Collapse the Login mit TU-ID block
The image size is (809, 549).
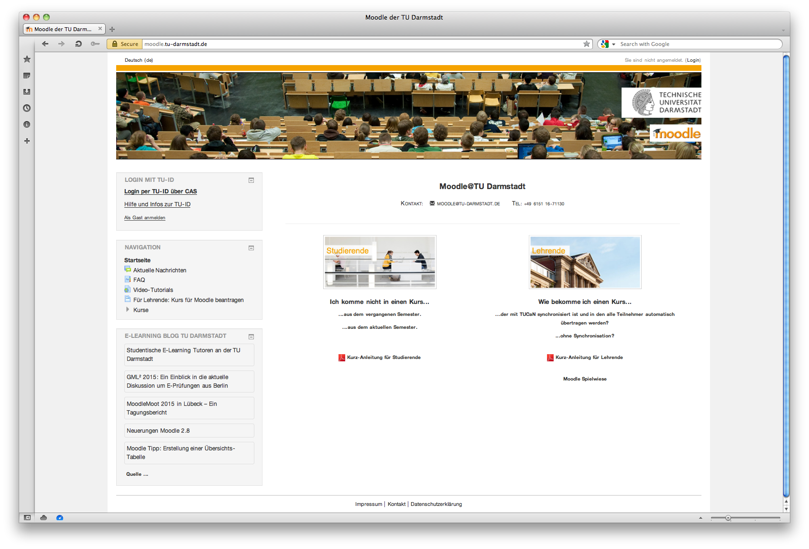(x=251, y=180)
